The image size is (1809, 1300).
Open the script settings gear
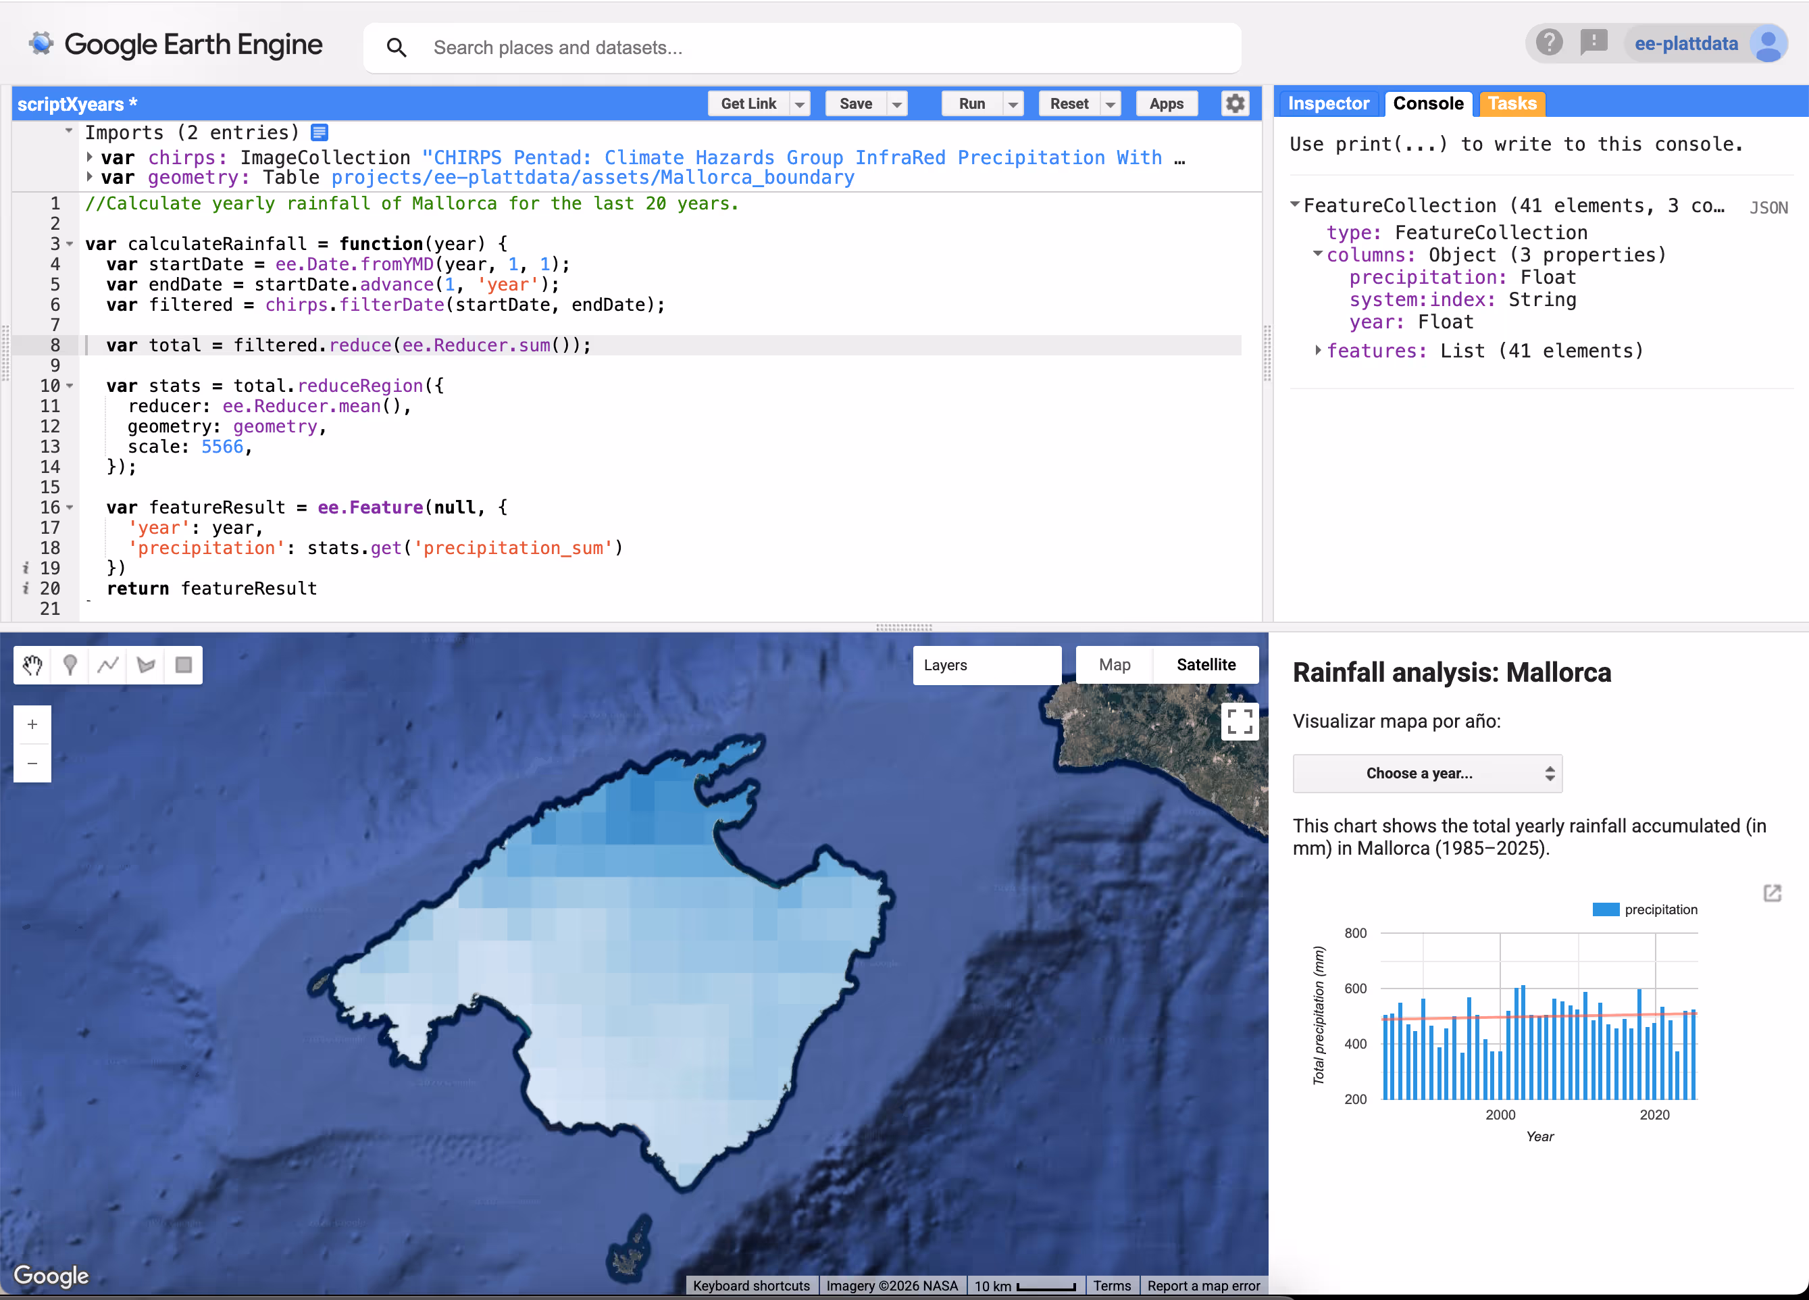tap(1235, 104)
